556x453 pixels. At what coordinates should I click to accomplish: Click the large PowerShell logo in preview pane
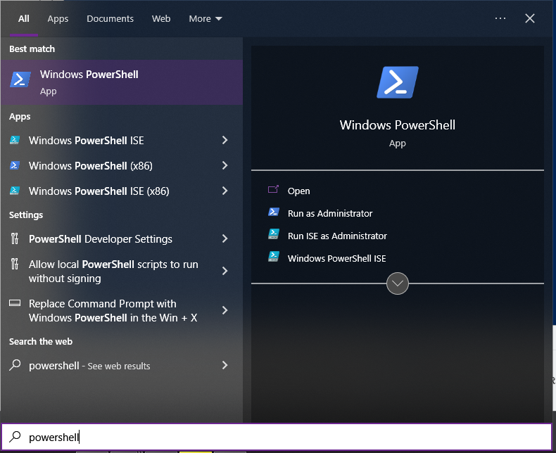coord(398,82)
